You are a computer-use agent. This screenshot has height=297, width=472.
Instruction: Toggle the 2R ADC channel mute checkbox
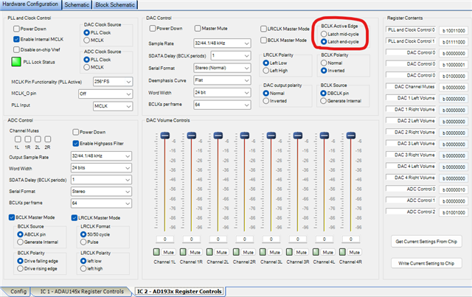(x=47, y=139)
